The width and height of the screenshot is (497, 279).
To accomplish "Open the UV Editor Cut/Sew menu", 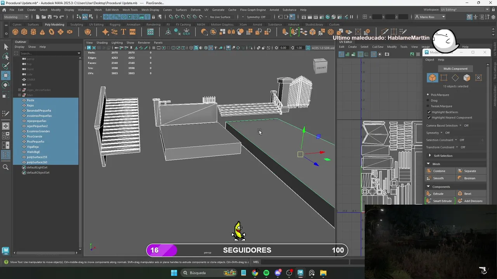I will 378,47.
